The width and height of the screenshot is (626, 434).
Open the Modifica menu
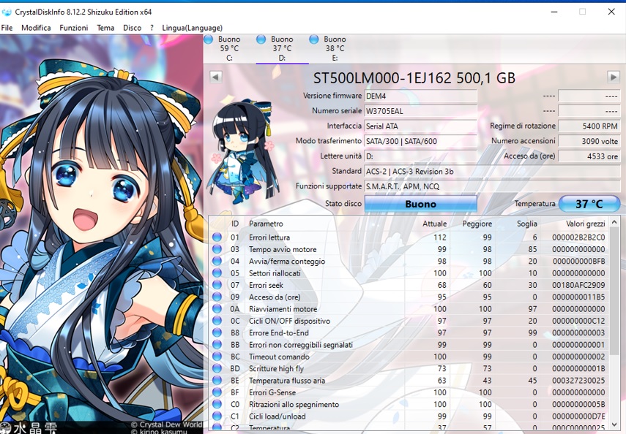[x=36, y=28]
